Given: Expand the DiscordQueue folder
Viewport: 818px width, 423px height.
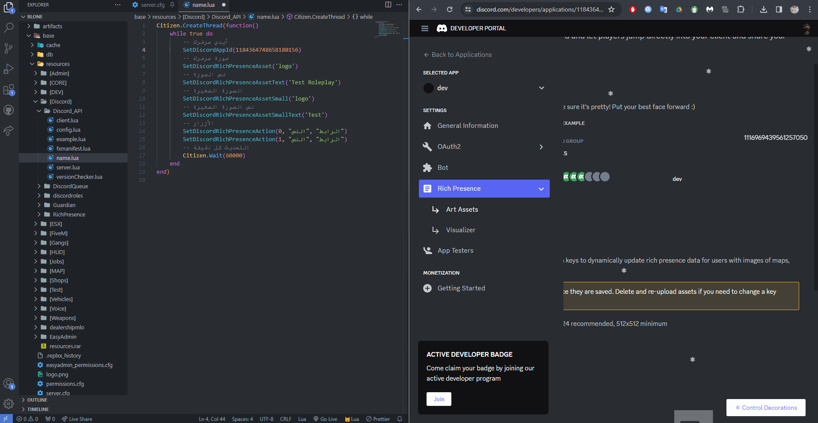Looking at the screenshot, I should coord(39,186).
